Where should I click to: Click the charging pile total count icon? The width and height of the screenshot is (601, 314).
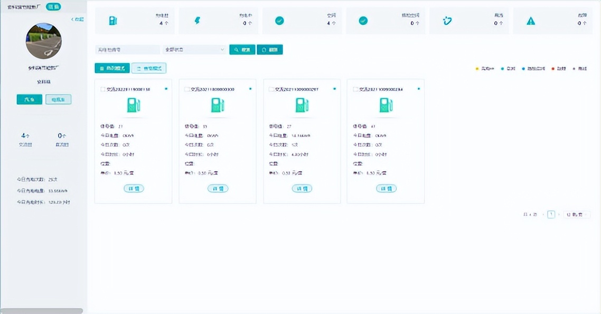[114, 20]
